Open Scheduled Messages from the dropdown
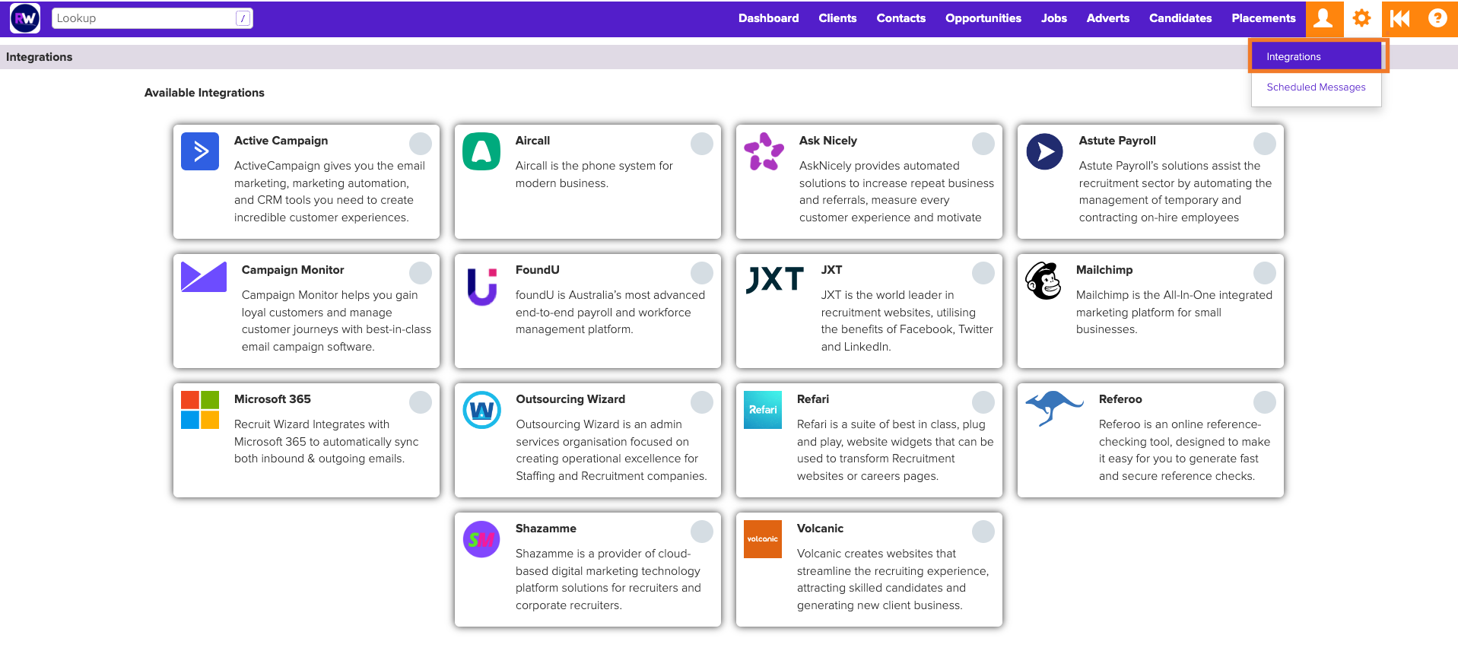The image size is (1458, 654). click(x=1316, y=87)
